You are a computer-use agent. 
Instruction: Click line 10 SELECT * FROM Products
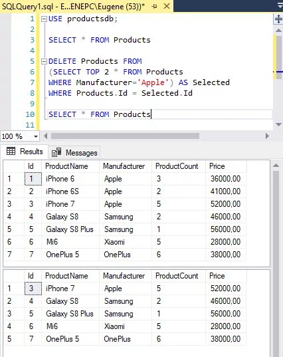(x=100, y=114)
